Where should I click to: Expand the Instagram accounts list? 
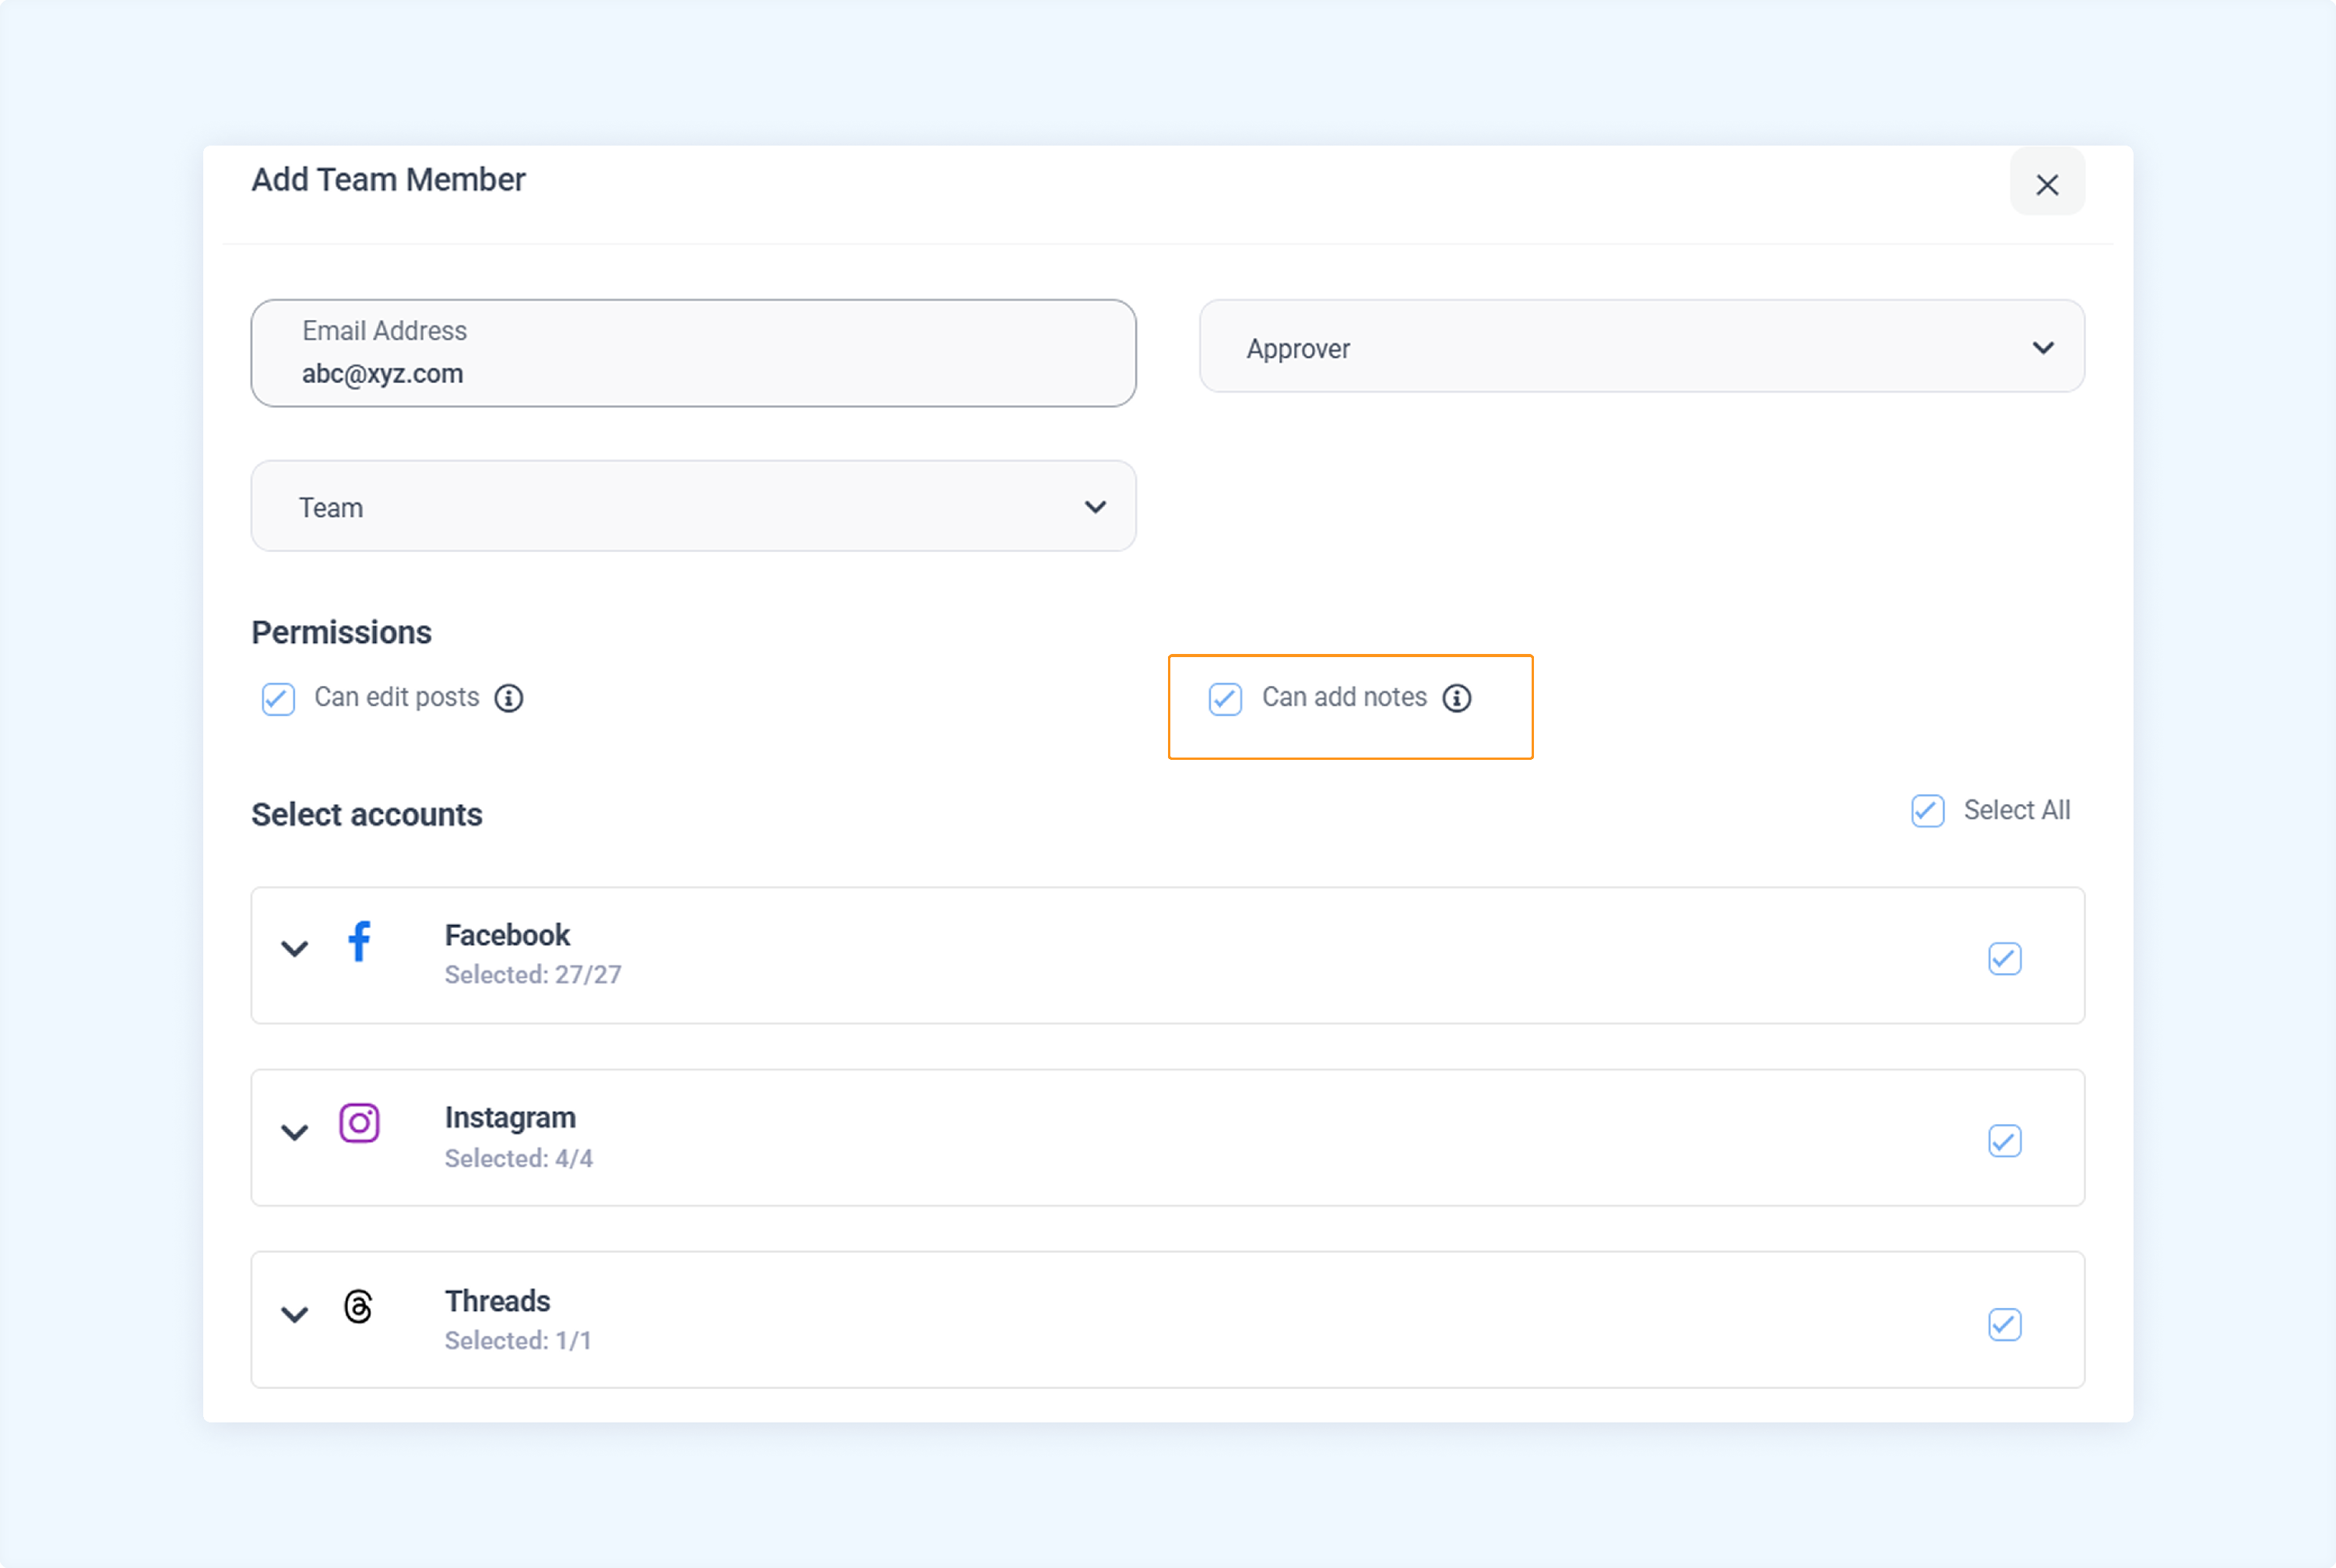[294, 1132]
